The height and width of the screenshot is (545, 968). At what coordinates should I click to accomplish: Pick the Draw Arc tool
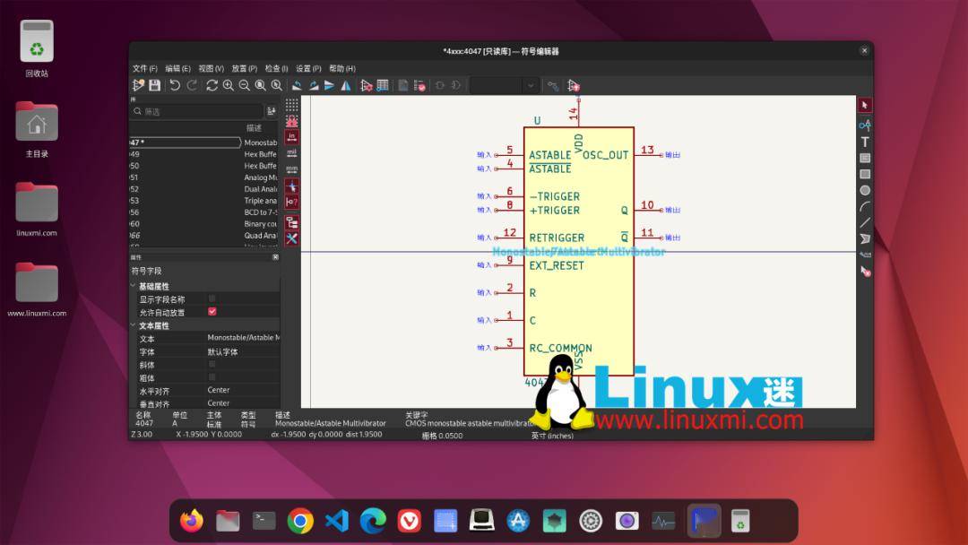[x=865, y=206]
